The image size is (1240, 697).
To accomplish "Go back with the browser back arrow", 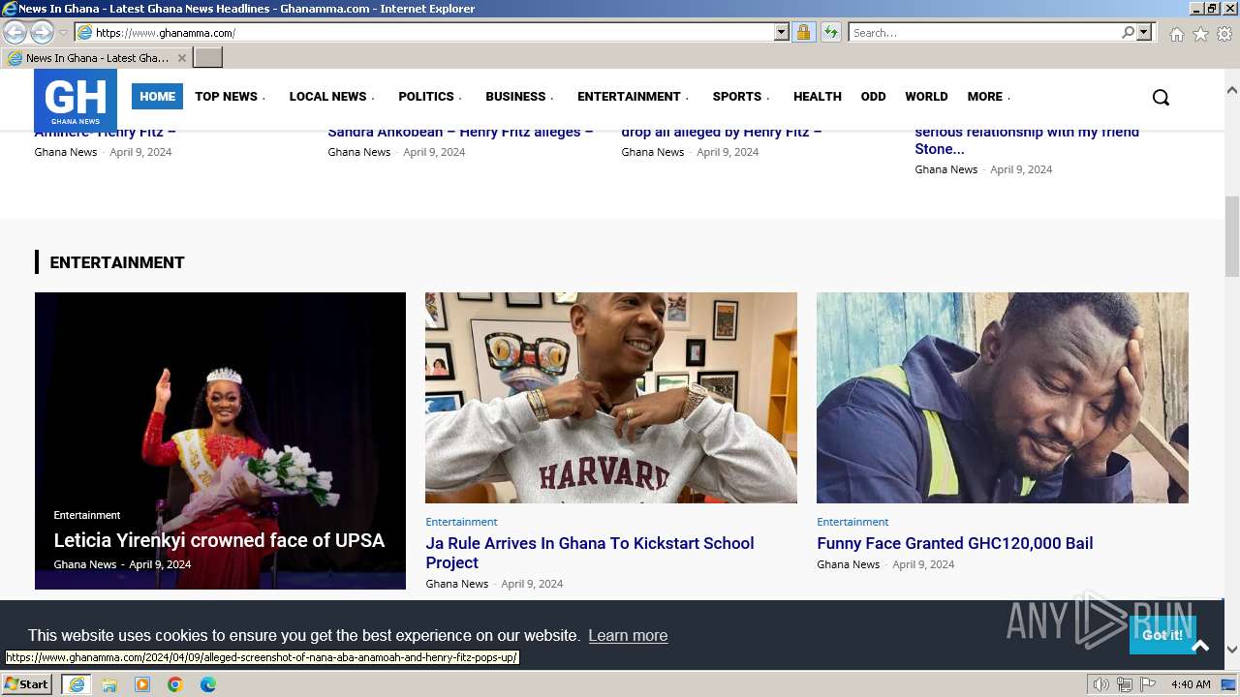I will [15, 32].
